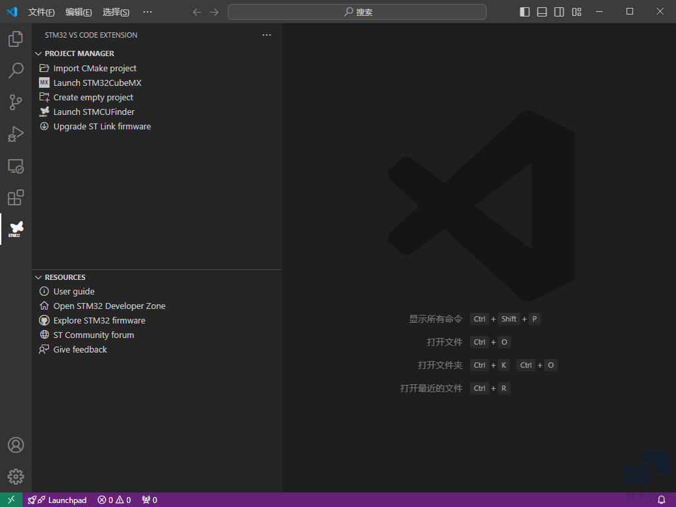Screen dimensions: 676x507
Task: Click the 显示所有命令 shortcut label
Action: point(436,319)
